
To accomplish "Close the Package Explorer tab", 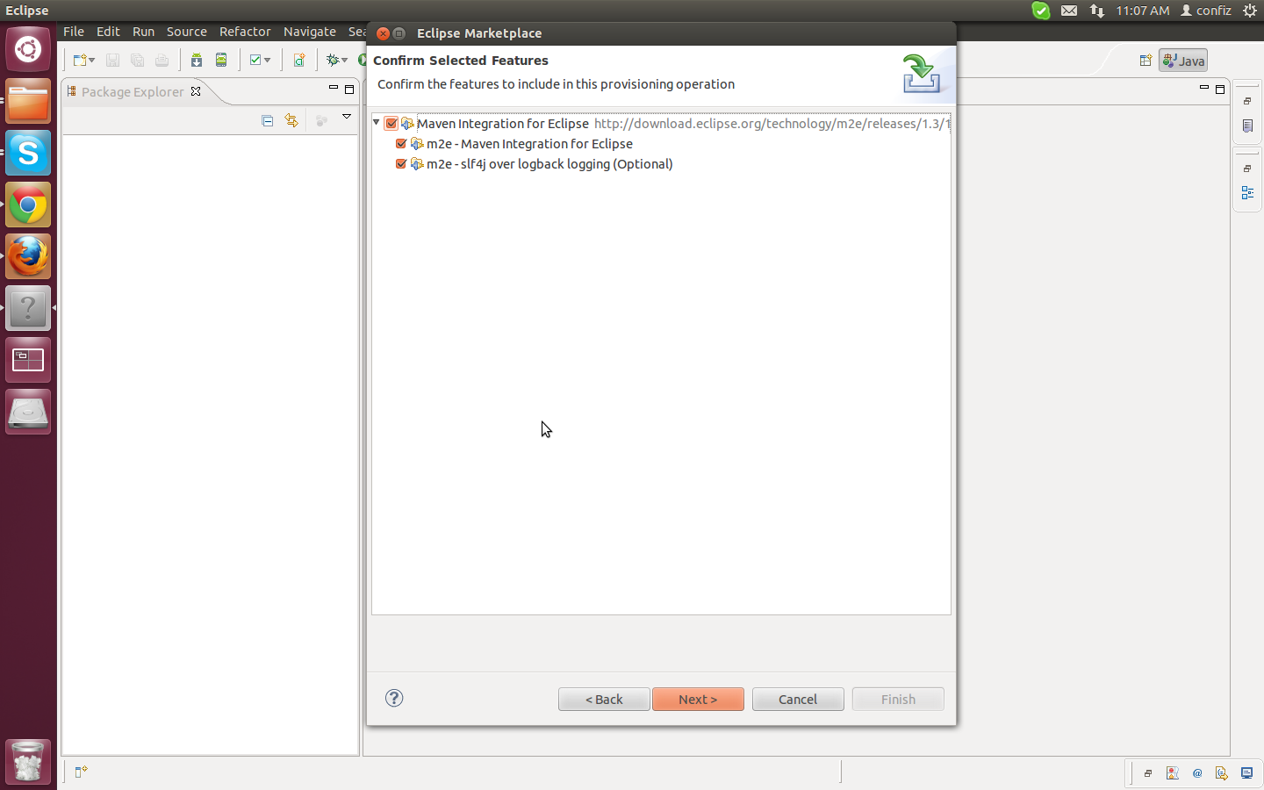I will [x=196, y=91].
